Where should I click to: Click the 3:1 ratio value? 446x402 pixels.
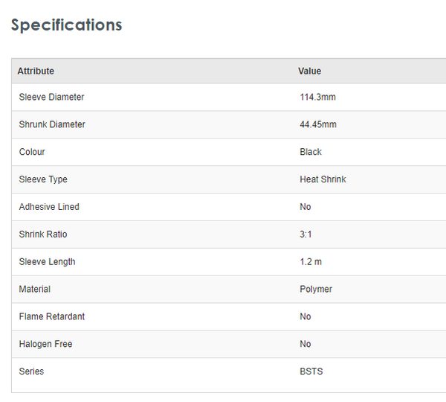pyautogui.click(x=306, y=234)
